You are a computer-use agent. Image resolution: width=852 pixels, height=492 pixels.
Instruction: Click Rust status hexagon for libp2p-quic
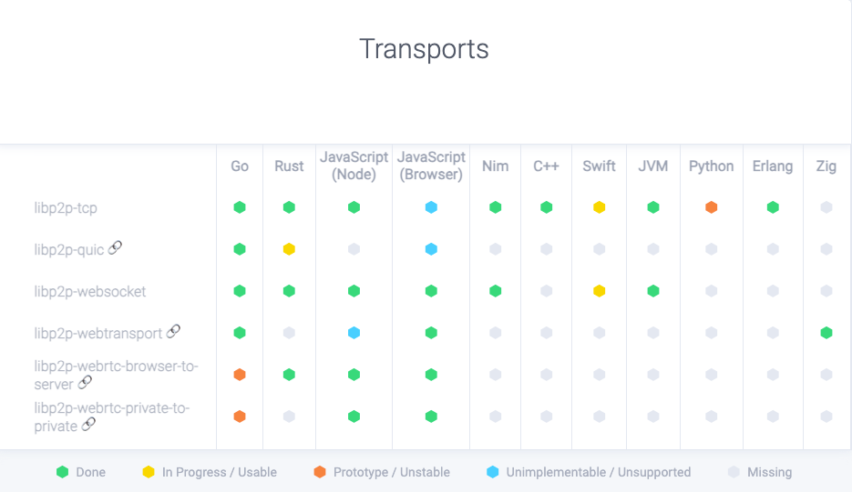point(289,249)
